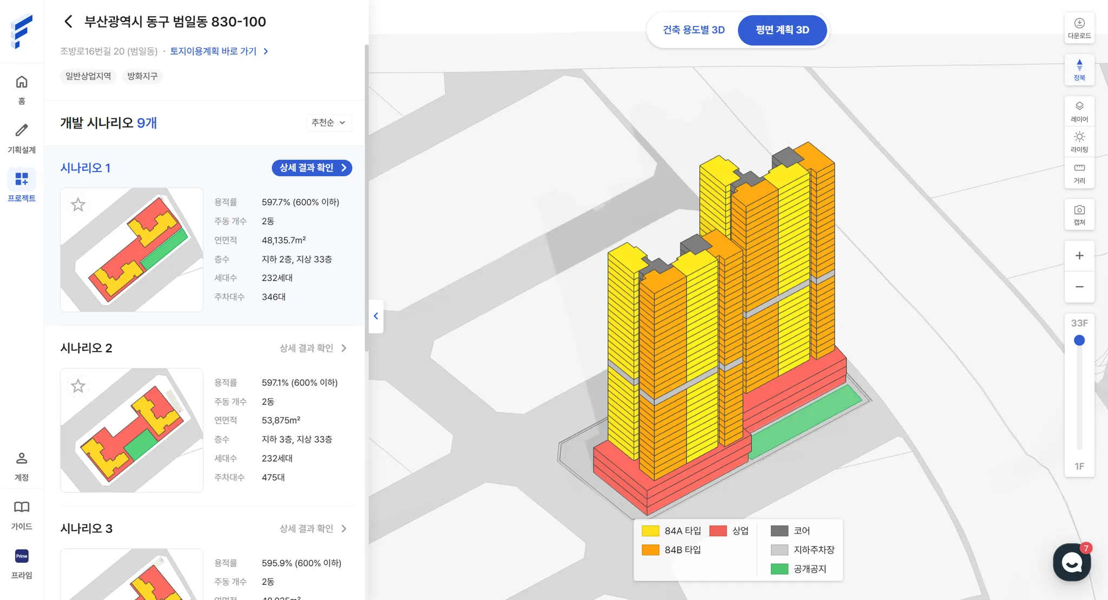
Task: Favorite Scenario 1 with star toggle
Action: pos(78,205)
